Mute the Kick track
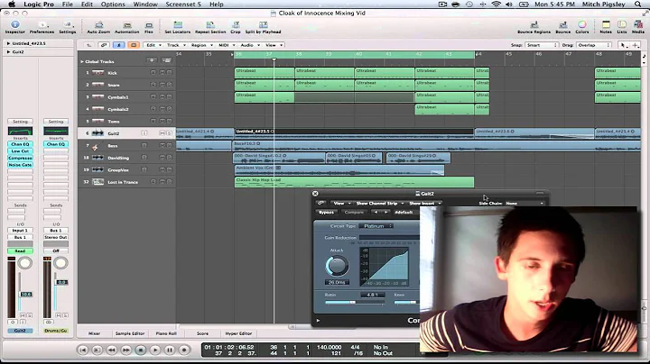The image size is (650, 364). pos(162,73)
